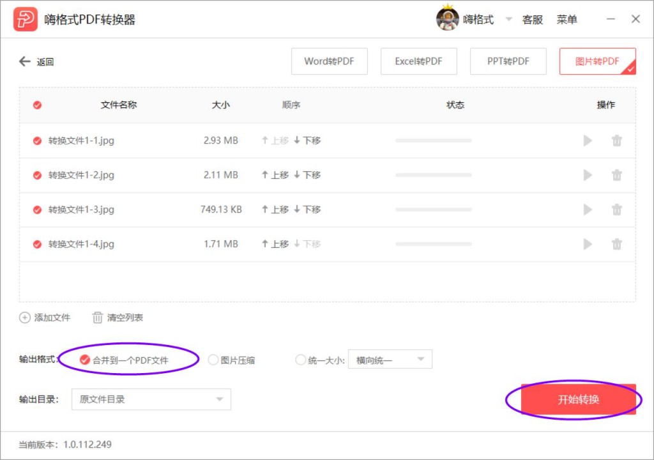
Task: Click the 开始转换 button
Action: tap(579, 399)
